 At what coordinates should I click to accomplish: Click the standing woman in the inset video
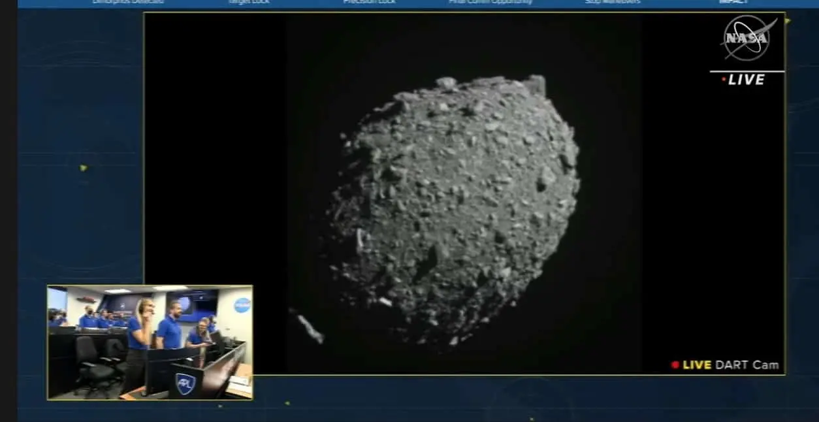pos(140,333)
